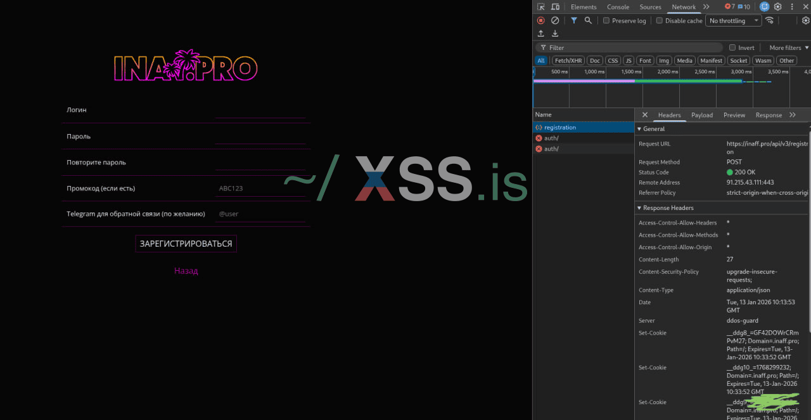Open network search magnifier
The height and width of the screenshot is (420, 811).
(x=588, y=20)
